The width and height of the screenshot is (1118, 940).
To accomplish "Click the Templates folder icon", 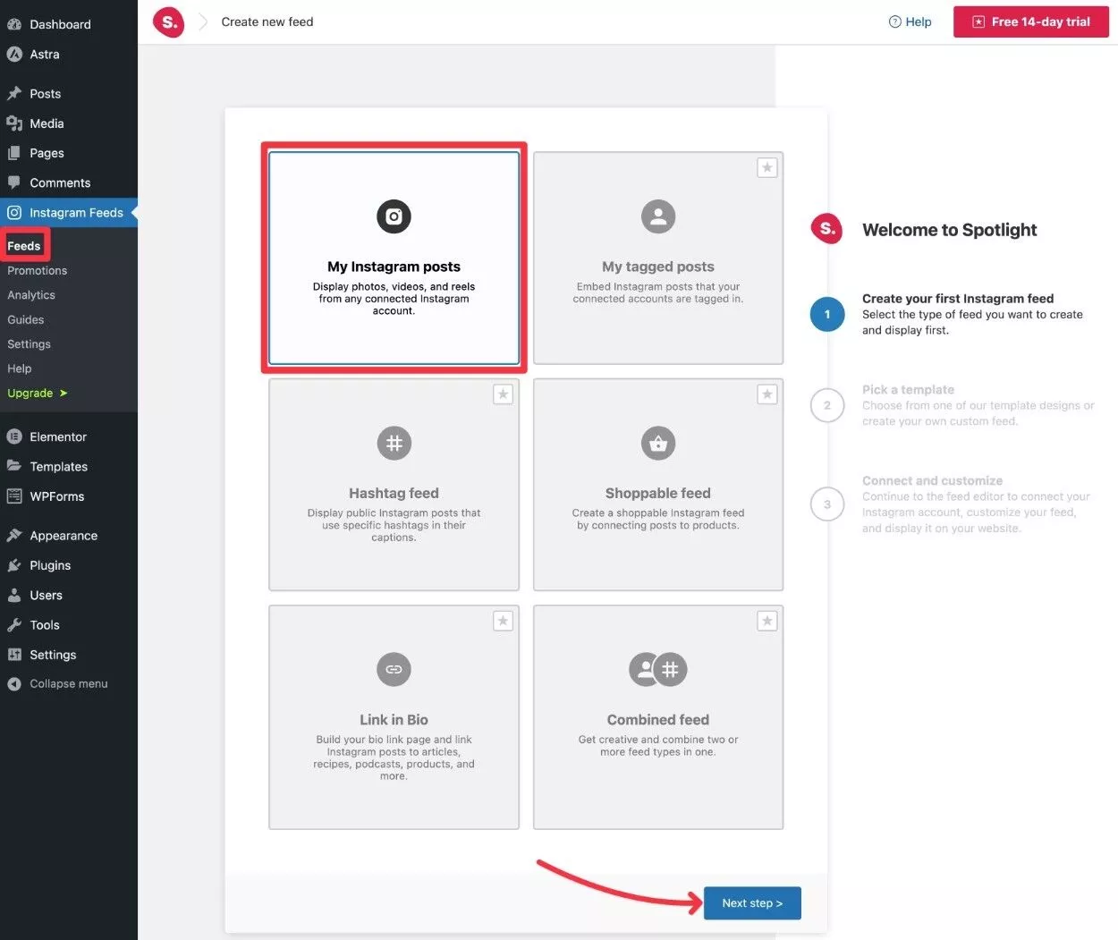I will (x=14, y=466).
